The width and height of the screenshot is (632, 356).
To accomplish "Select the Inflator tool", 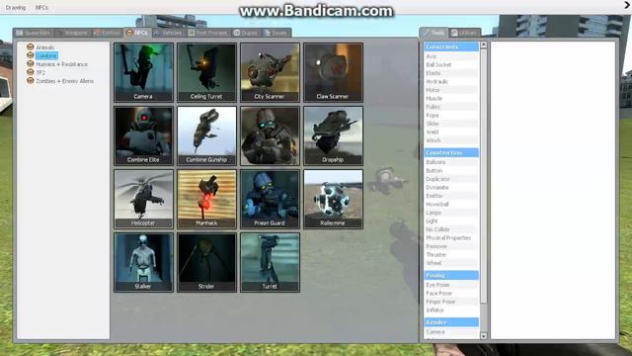I will point(451,310).
